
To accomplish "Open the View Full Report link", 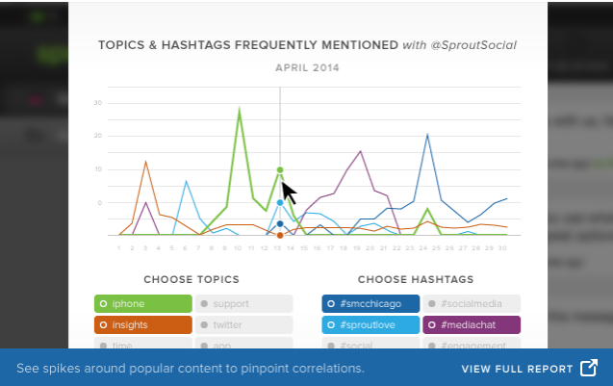I will (518, 369).
